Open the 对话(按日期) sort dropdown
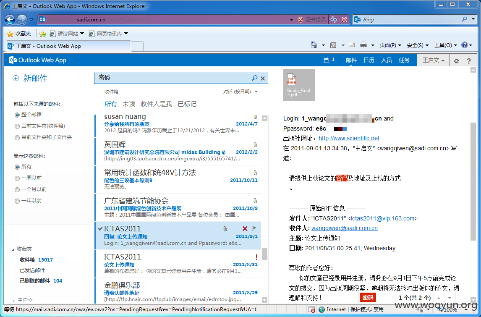 tap(240, 92)
